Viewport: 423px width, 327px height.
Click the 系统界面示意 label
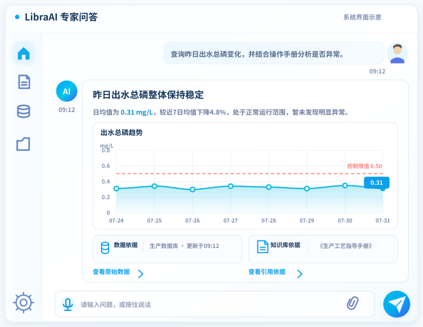362,17
